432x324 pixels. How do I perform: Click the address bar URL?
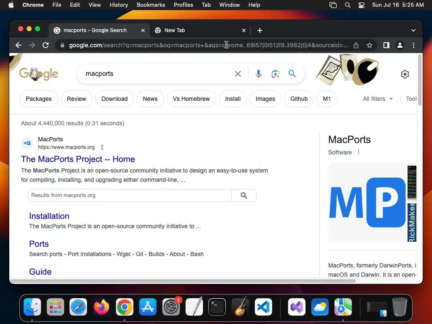tap(208, 45)
